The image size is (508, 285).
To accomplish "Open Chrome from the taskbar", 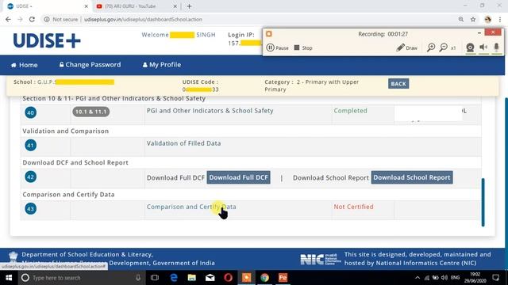I will point(264,278).
